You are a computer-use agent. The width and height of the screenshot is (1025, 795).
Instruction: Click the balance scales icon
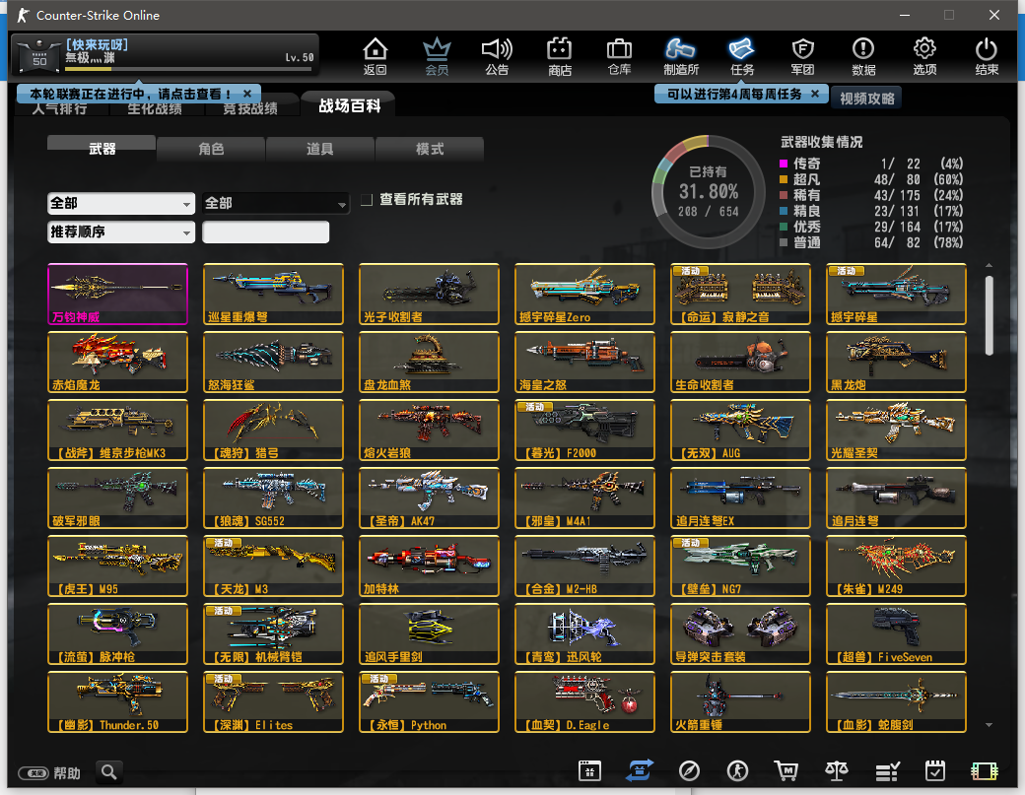click(836, 771)
